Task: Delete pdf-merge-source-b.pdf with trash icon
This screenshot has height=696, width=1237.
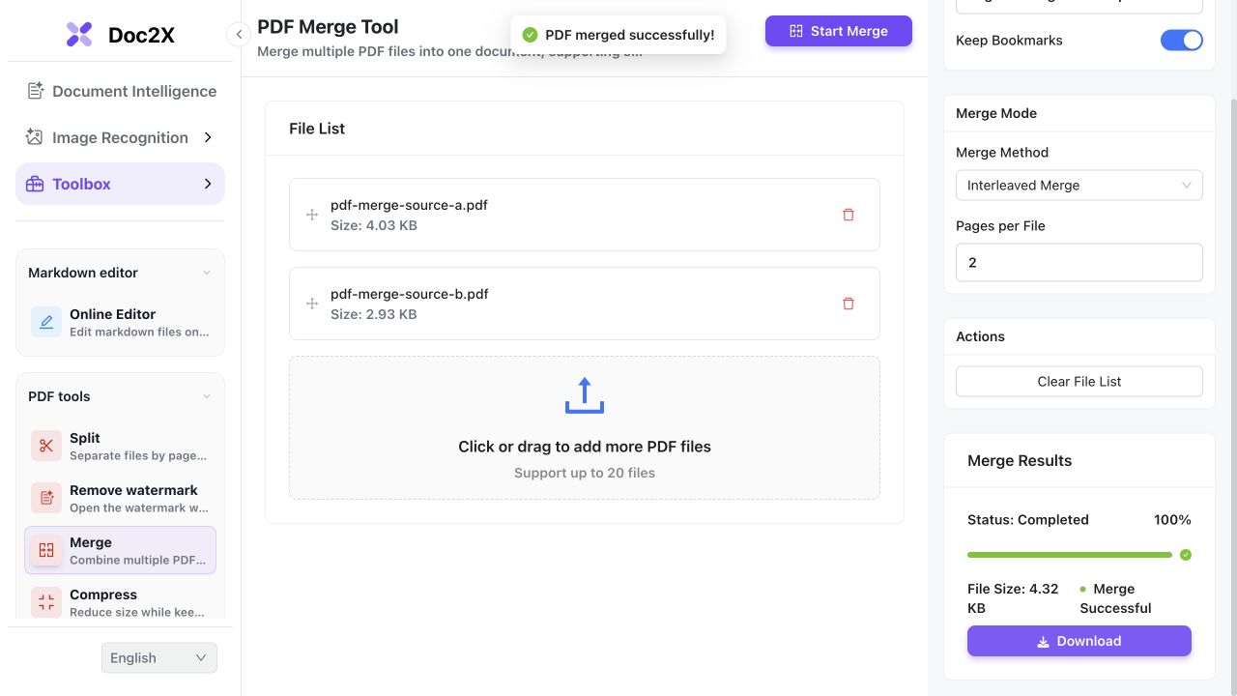Action: click(849, 304)
